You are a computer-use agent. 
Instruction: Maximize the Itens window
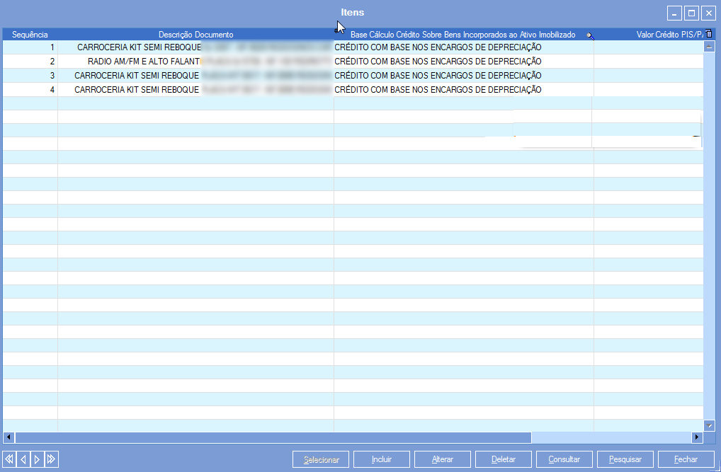tap(691, 13)
